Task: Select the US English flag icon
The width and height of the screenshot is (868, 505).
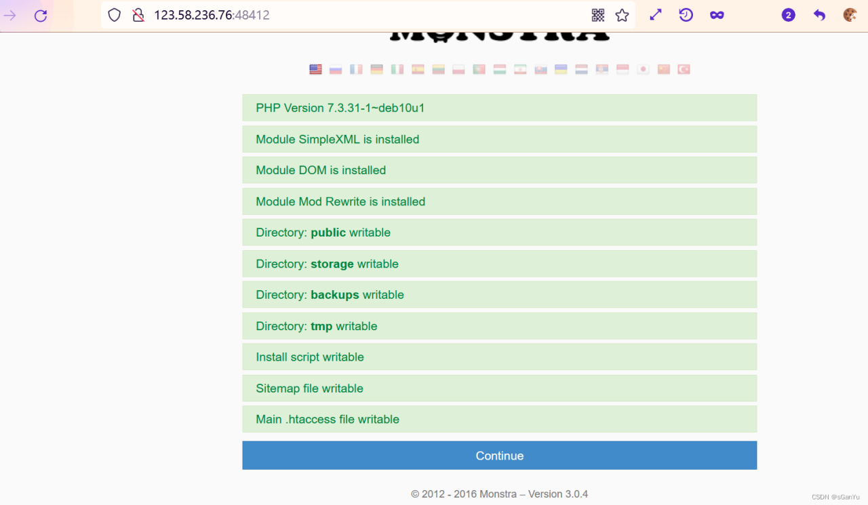Action: (x=315, y=68)
